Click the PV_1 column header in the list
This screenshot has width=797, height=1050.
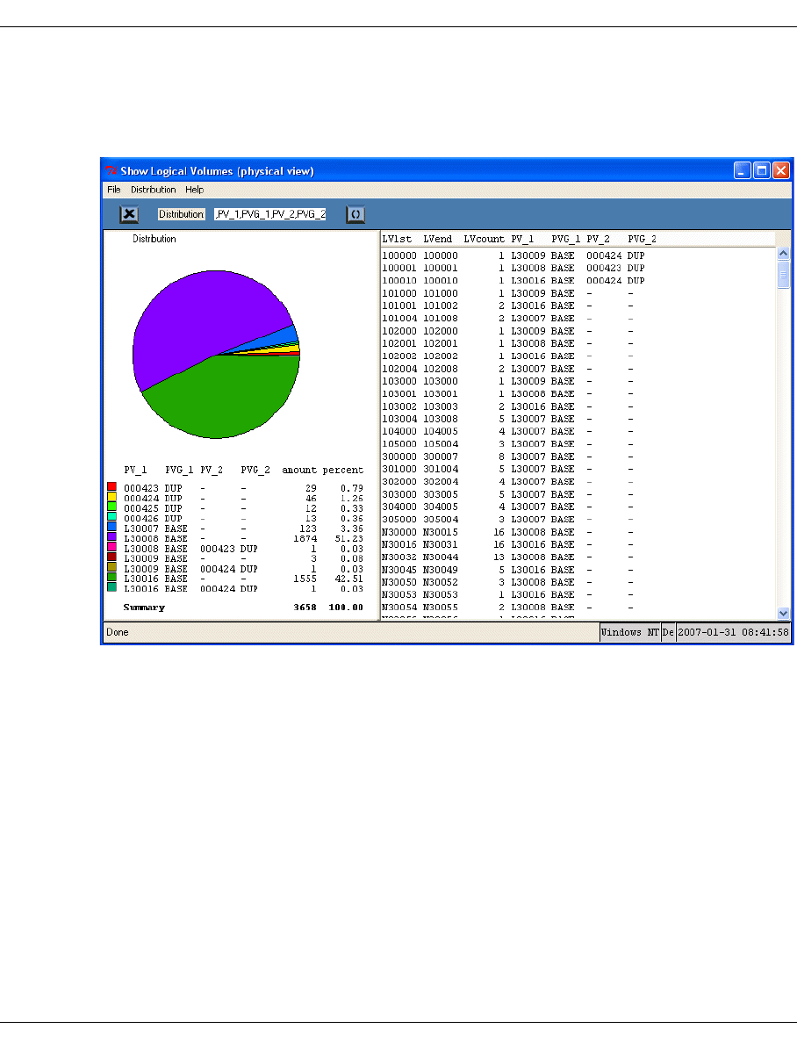(x=523, y=239)
